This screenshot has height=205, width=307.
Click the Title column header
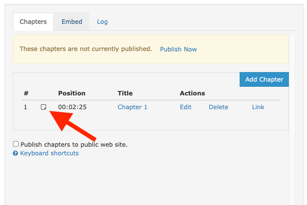pyautogui.click(x=125, y=93)
